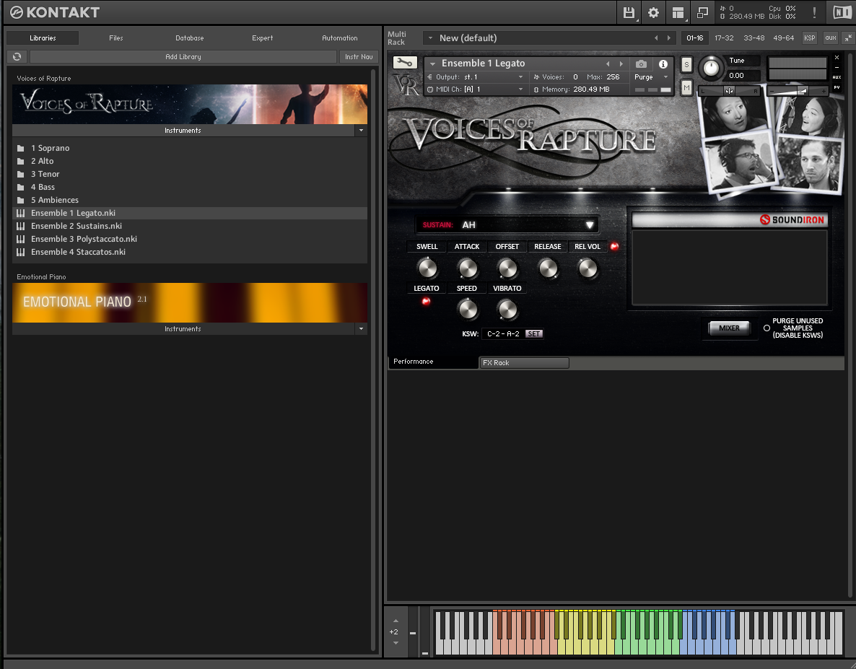This screenshot has height=669, width=856.
Task: Open the 4 Bass folder
Action: [43, 187]
